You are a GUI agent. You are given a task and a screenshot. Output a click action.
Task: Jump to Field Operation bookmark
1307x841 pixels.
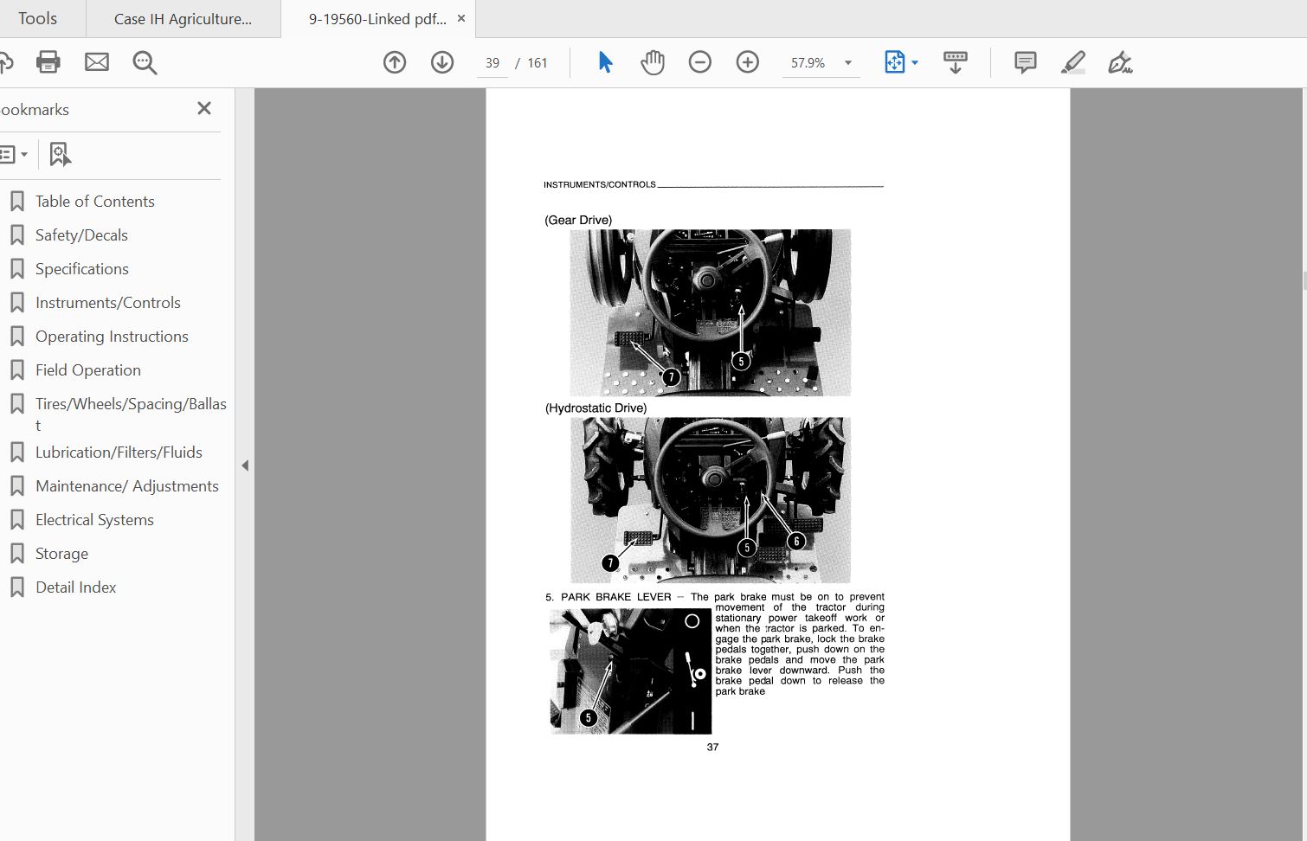tap(88, 370)
